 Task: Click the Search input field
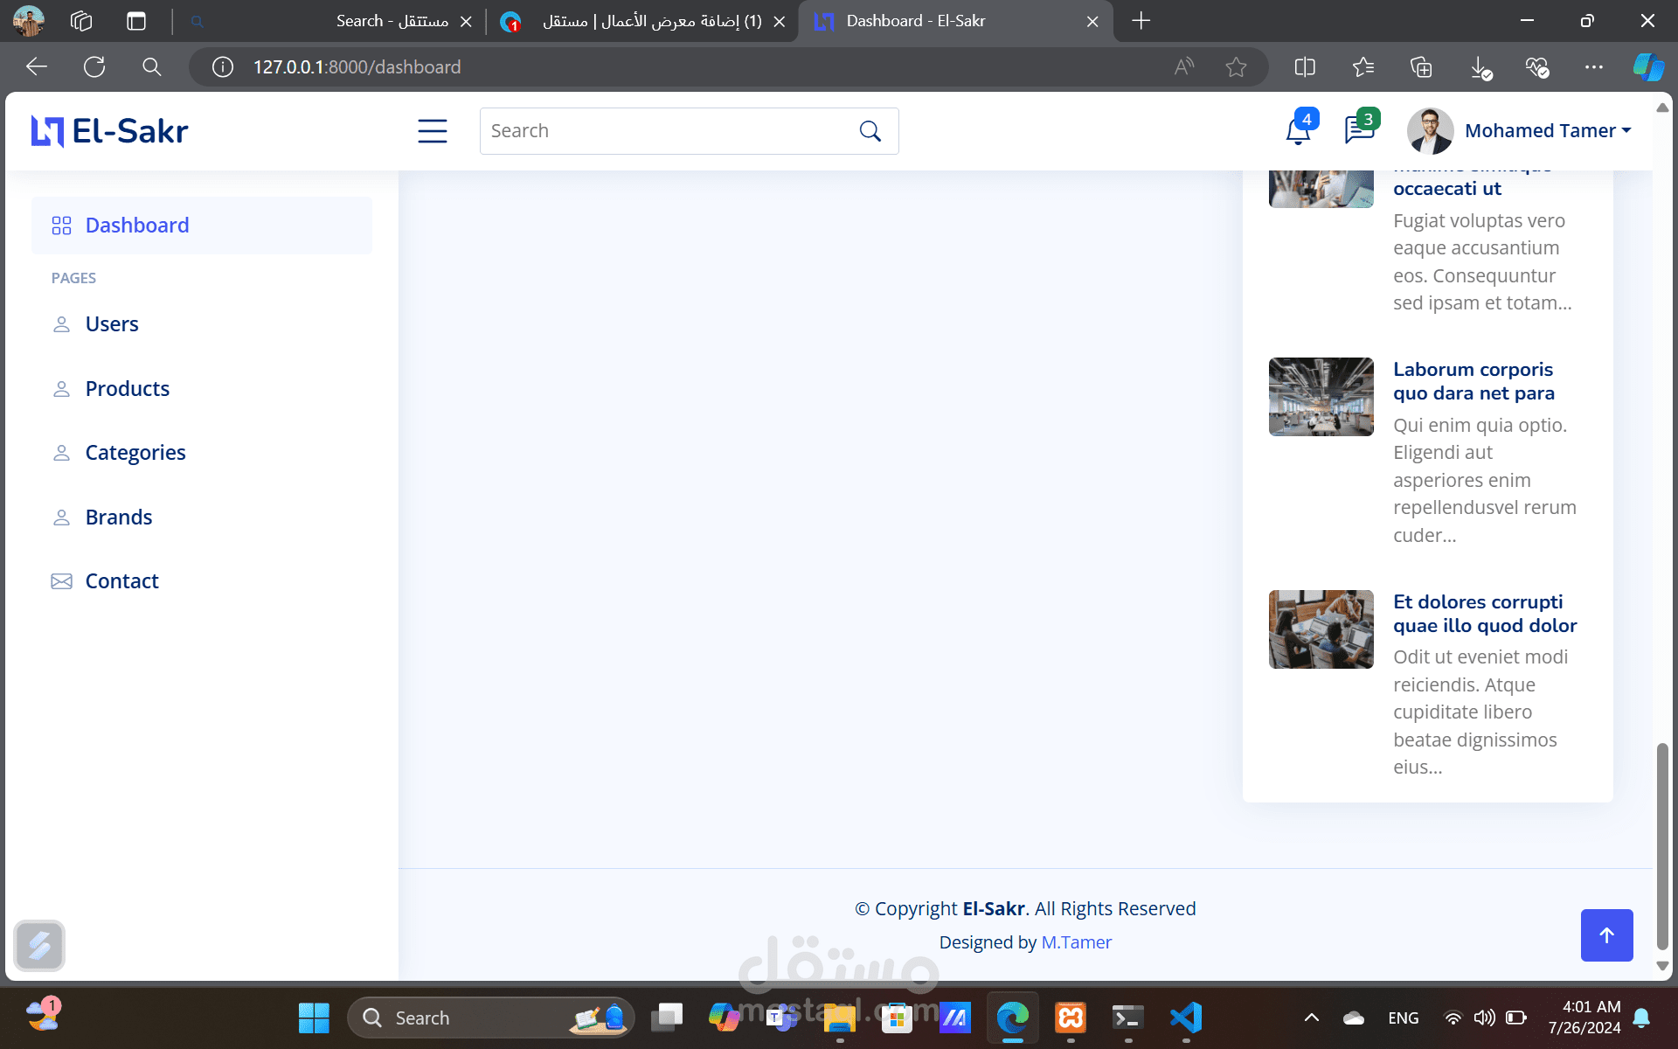pos(664,131)
